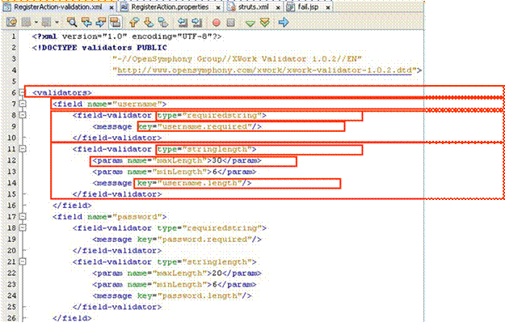
Task: Click line number 24 in gutter
Action: tap(11, 295)
